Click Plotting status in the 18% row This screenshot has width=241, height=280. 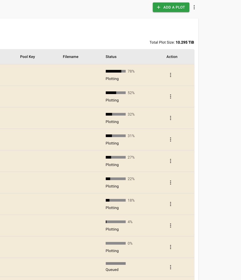[112, 208]
